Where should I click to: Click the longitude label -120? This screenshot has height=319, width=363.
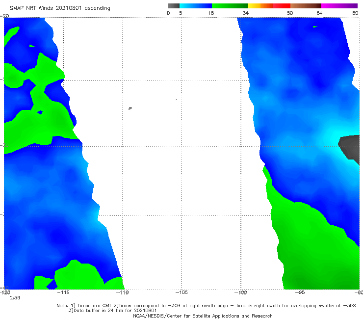coord(5,292)
